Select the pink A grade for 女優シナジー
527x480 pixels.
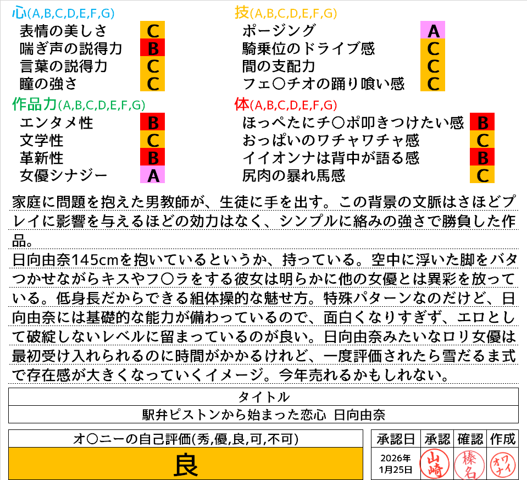(153, 175)
